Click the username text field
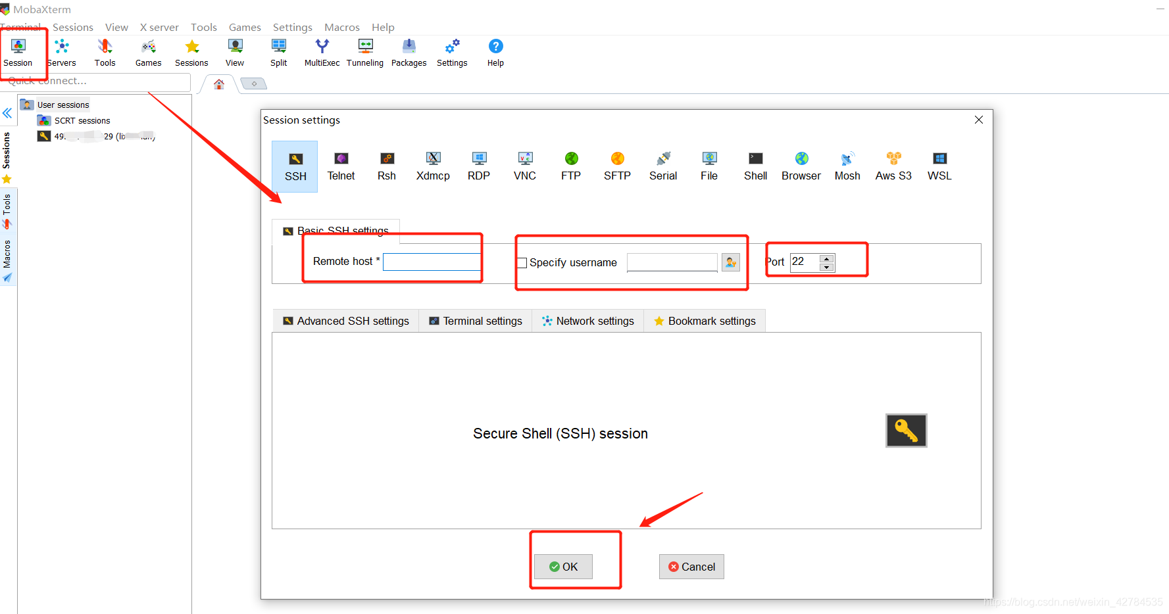Screen dimensions: 1169x614 672,262
